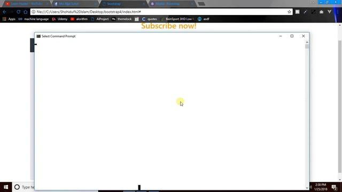Open the themelock bookmark

pos(122,19)
